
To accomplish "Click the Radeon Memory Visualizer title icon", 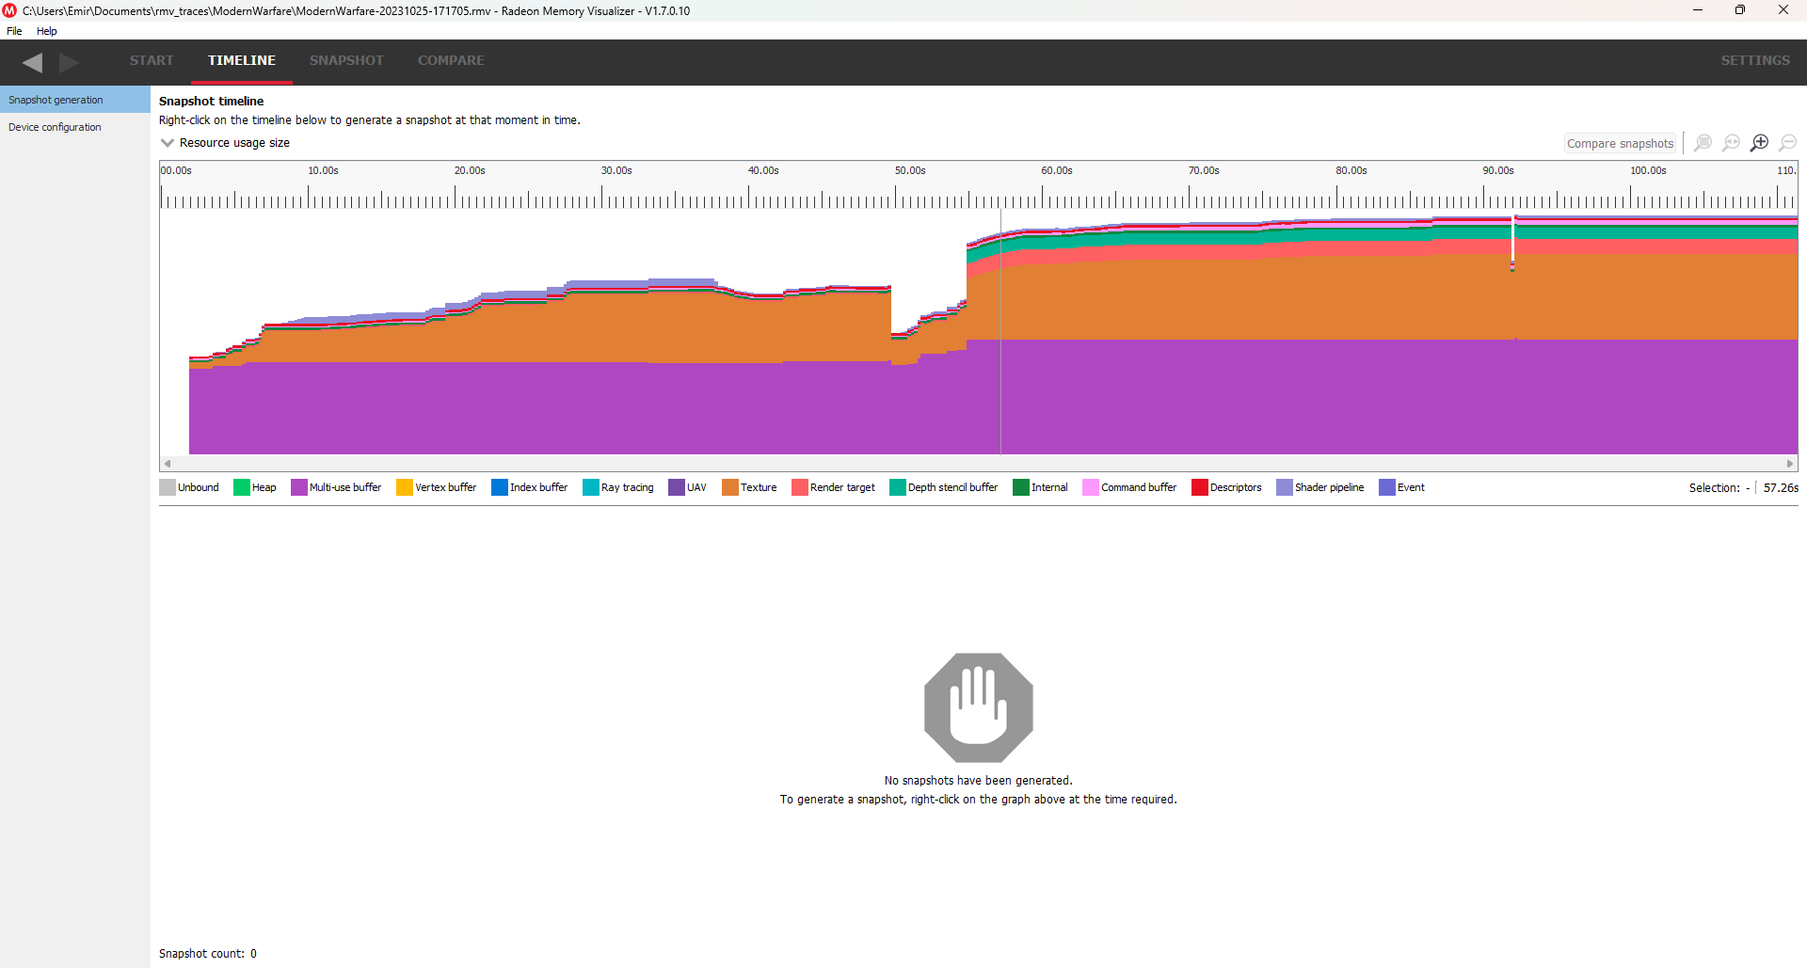I will pyautogui.click(x=9, y=10).
